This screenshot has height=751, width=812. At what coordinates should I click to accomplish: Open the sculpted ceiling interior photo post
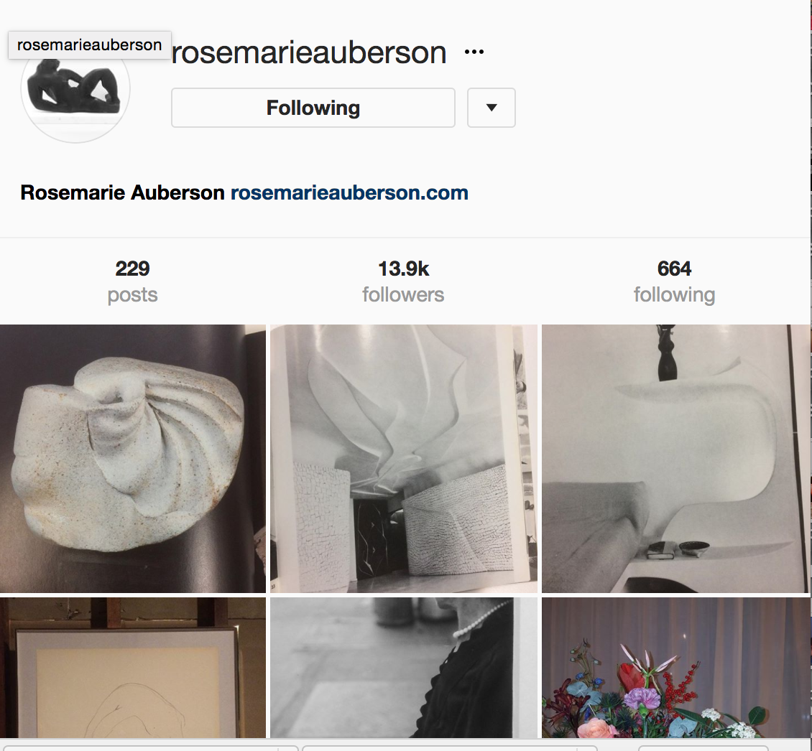pos(403,459)
